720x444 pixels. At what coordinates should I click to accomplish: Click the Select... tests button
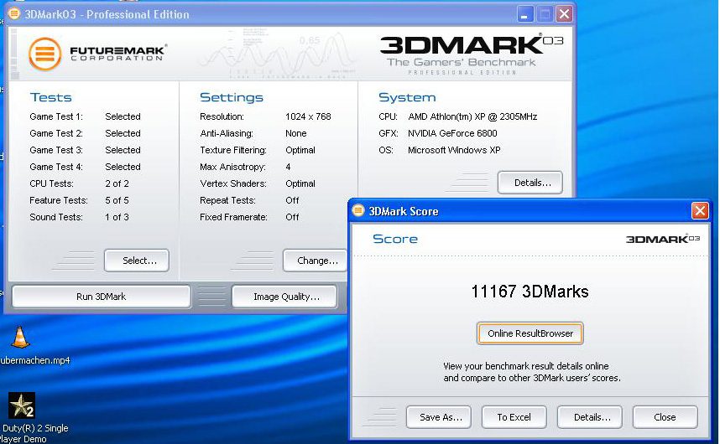tap(137, 261)
